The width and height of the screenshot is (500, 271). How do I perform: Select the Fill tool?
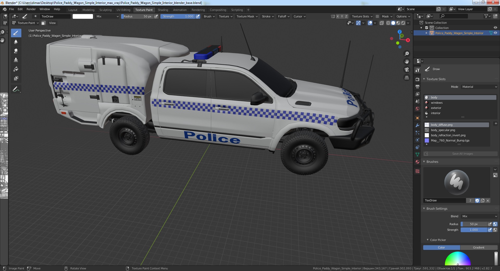(x=16, y=69)
